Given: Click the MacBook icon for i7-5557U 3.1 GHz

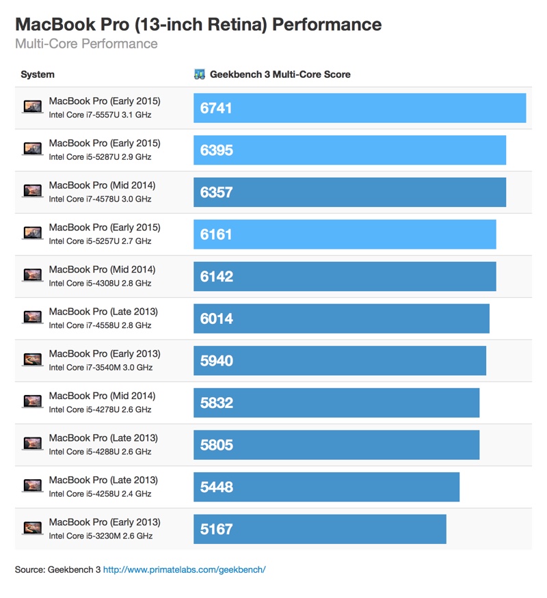Looking at the screenshot, I should 32,107.
